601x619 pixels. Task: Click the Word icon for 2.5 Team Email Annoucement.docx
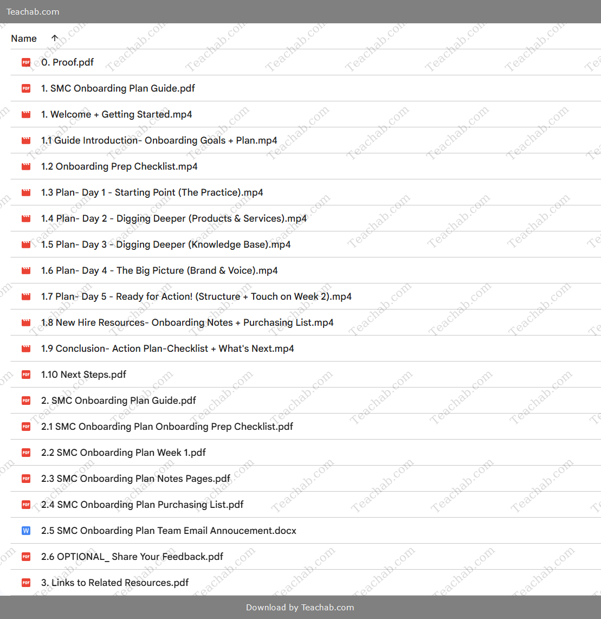pos(26,531)
